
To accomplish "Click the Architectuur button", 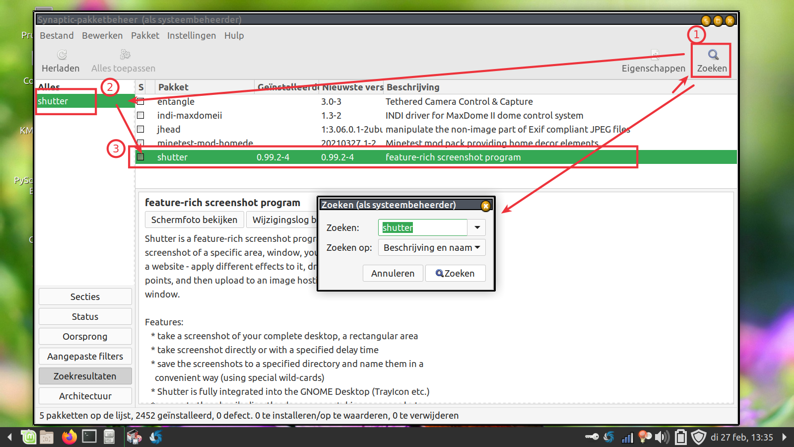I will pyautogui.click(x=85, y=396).
